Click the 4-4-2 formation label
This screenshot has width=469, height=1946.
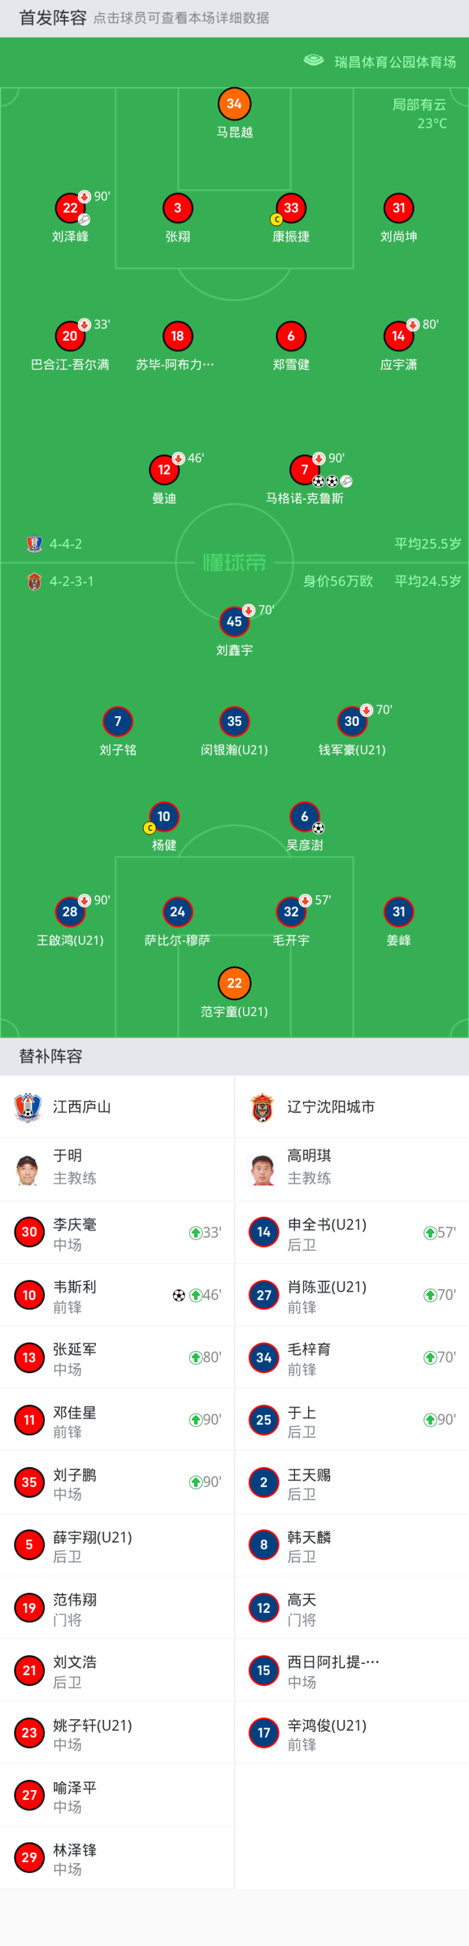pyautogui.click(x=66, y=544)
